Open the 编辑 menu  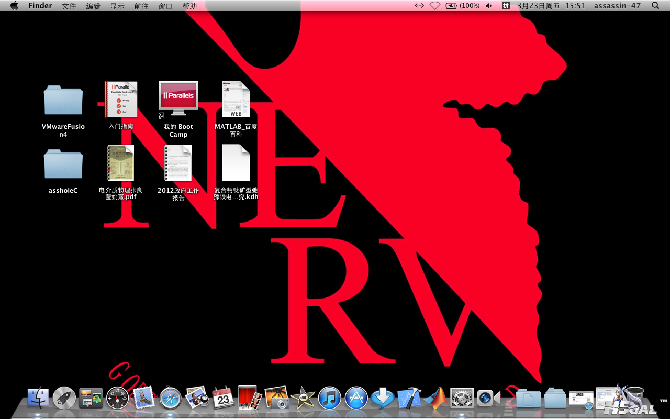click(x=93, y=6)
